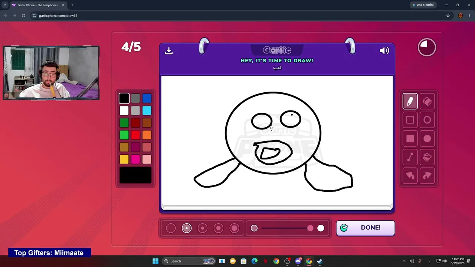Viewport: 475px width, 267px height.
Task: Select the Eraser tool
Action: (427, 101)
